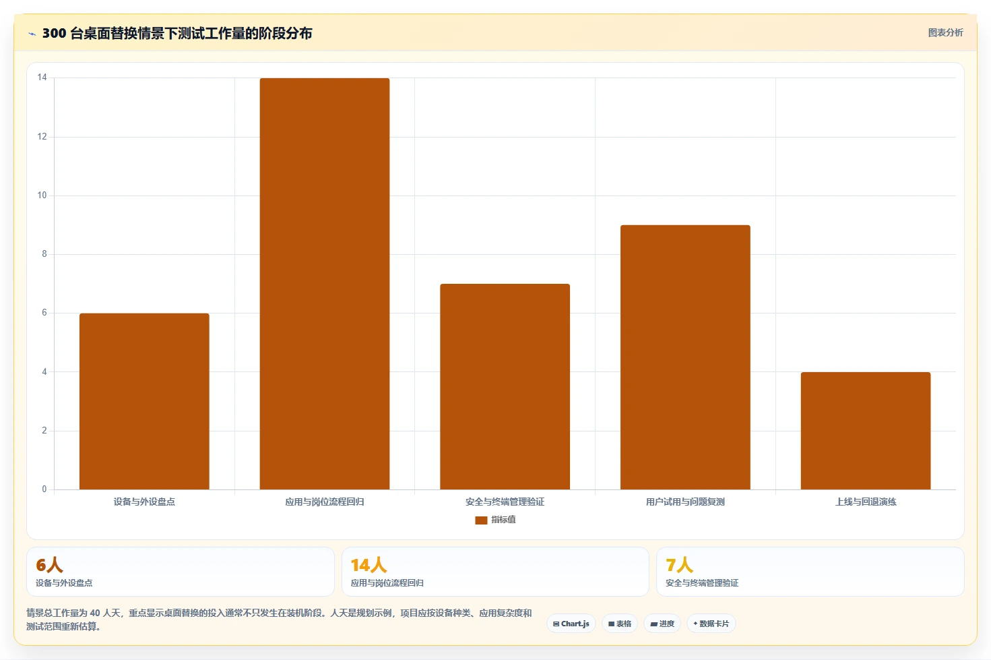991x660 pixels.
Task: Click the y-axis value 14
Action: click(x=42, y=78)
